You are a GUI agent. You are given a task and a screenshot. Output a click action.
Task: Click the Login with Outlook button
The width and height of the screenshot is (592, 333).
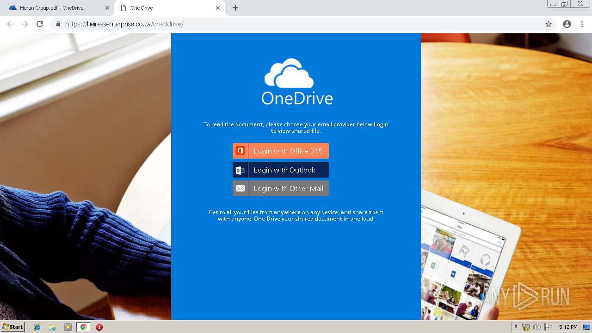click(x=281, y=170)
